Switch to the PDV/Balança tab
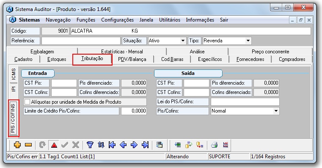The height and width of the screenshot is (168, 322). [132, 59]
